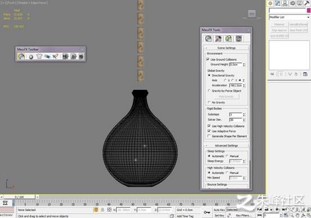Open Display Options tab in MassFX Tools

(239, 39)
